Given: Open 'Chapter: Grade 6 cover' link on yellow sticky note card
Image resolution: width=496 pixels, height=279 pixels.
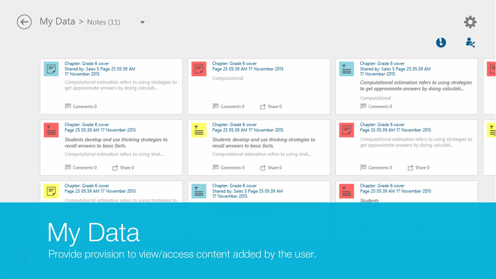Looking at the screenshot, I should [87, 186].
